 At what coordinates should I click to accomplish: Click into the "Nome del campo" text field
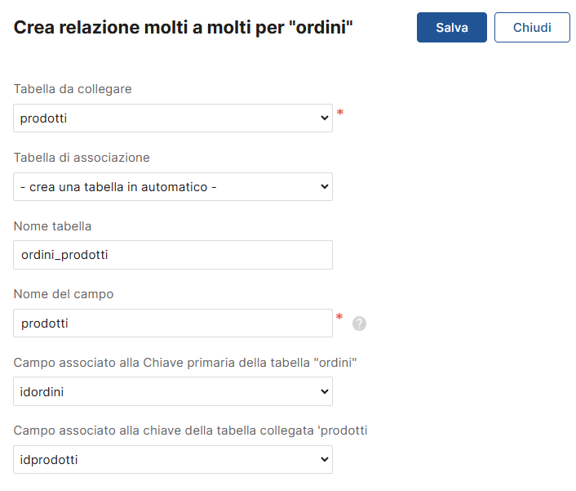point(173,324)
